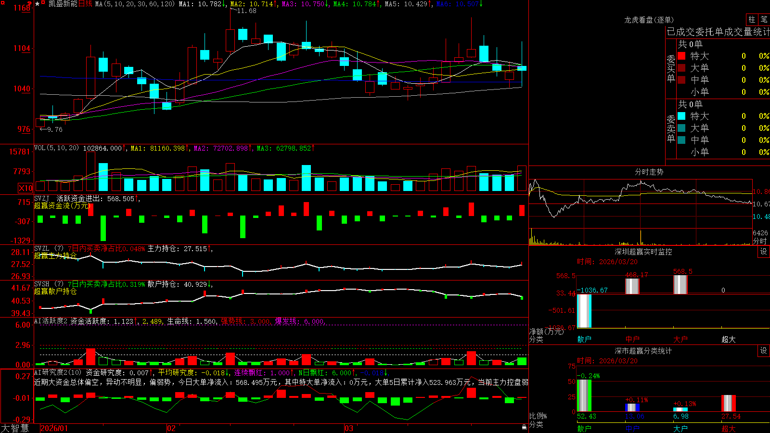Screen dimensions: 770x433
Task: Click the green MA4: 10.784 value
Action: [357, 4]
